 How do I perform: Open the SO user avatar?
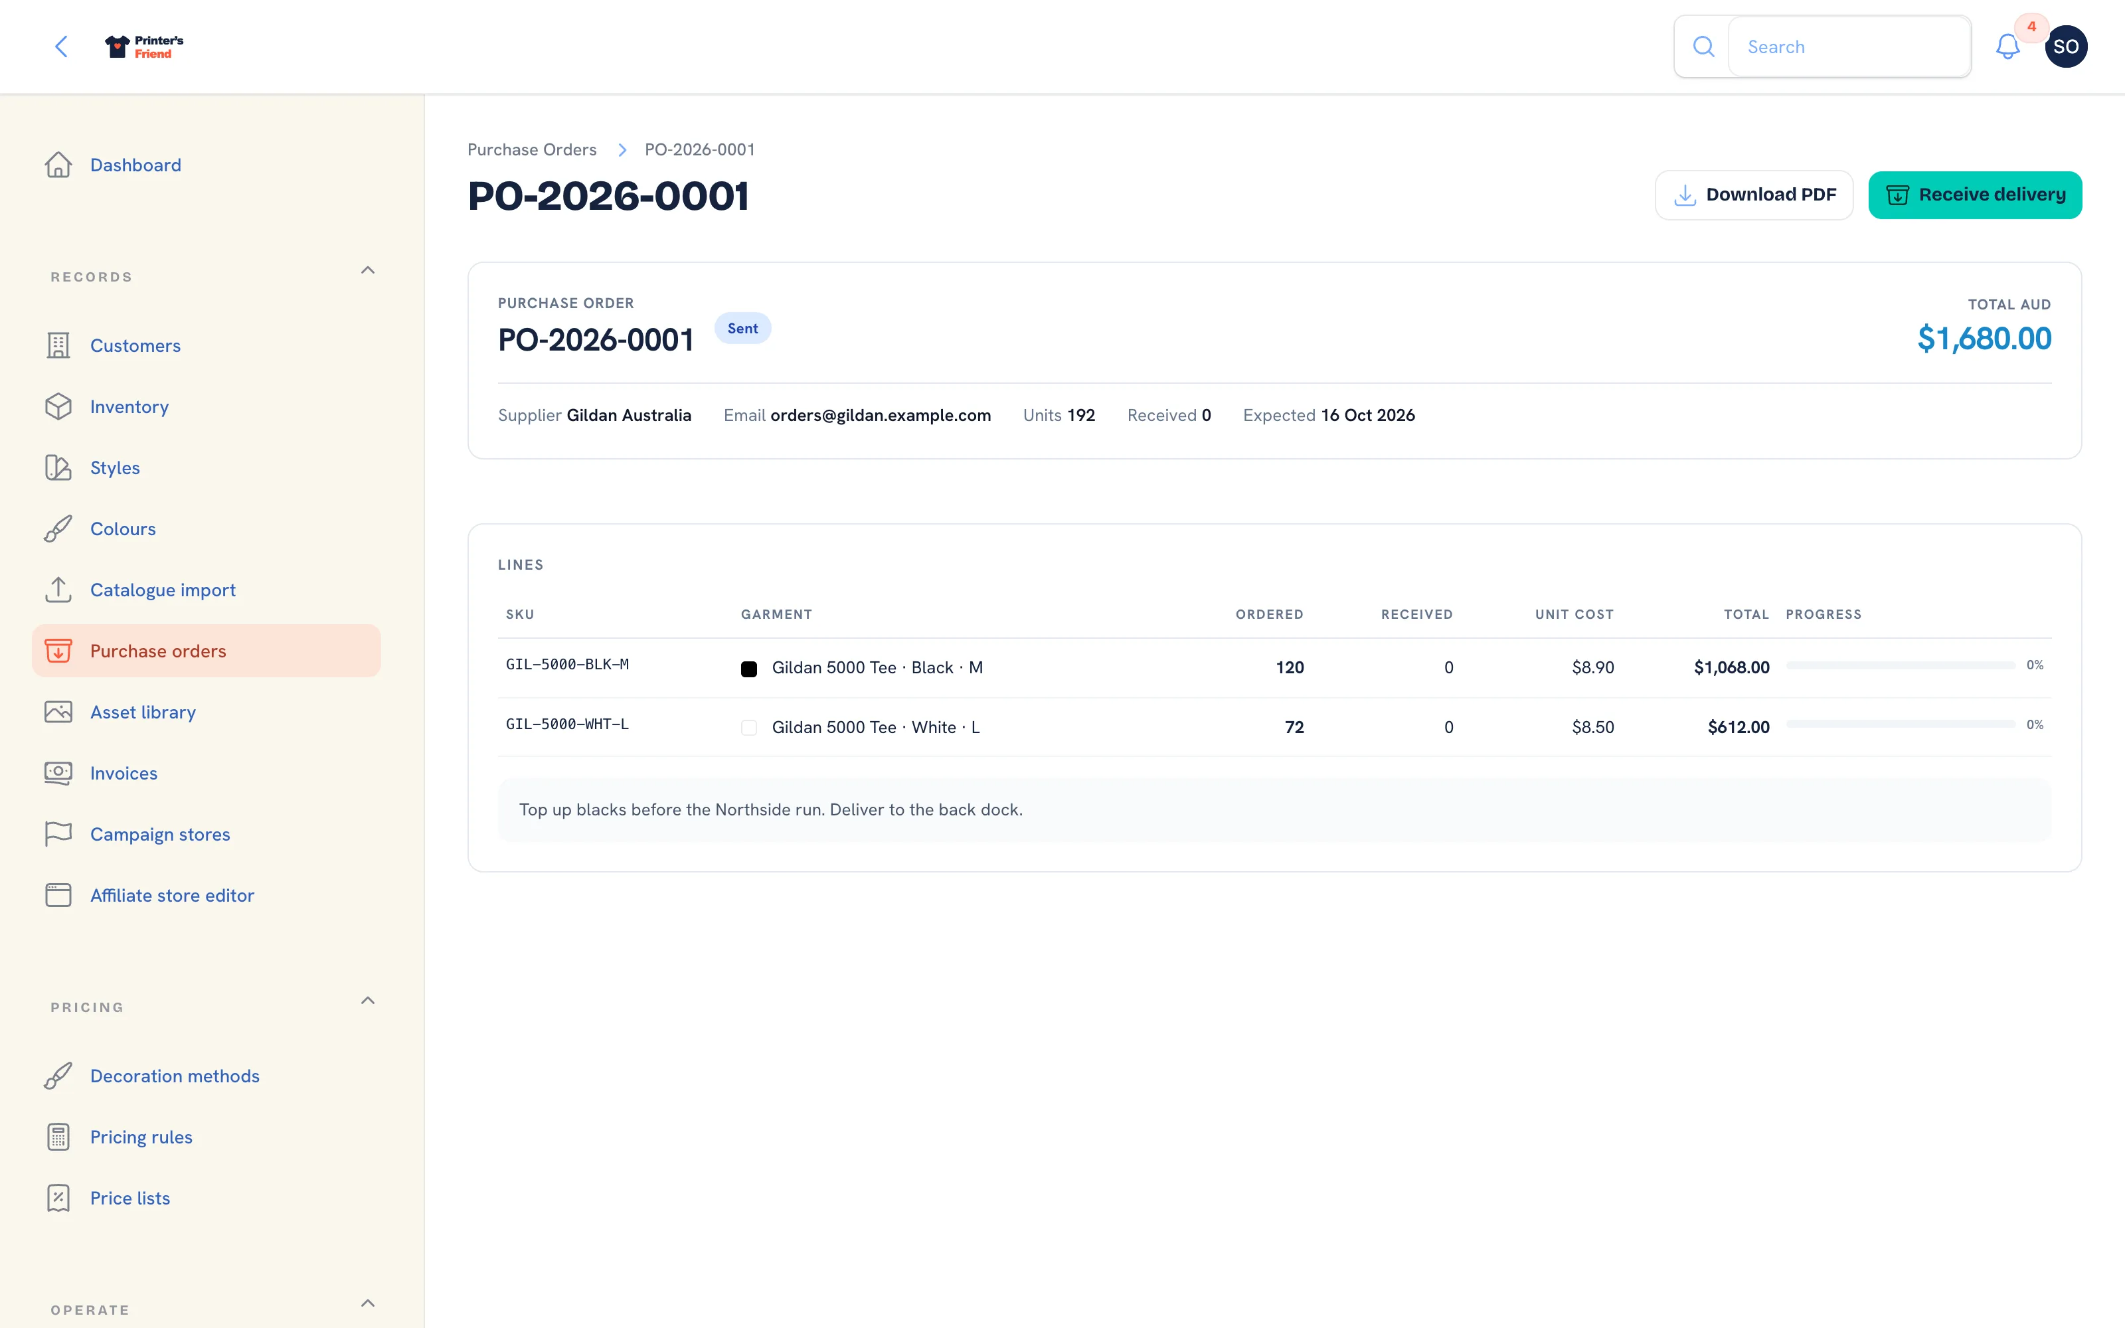pyautogui.click(x=2065, y=46)
